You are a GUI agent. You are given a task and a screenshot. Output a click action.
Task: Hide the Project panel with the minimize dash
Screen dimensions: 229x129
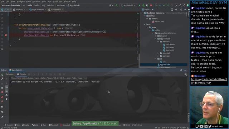185,10
